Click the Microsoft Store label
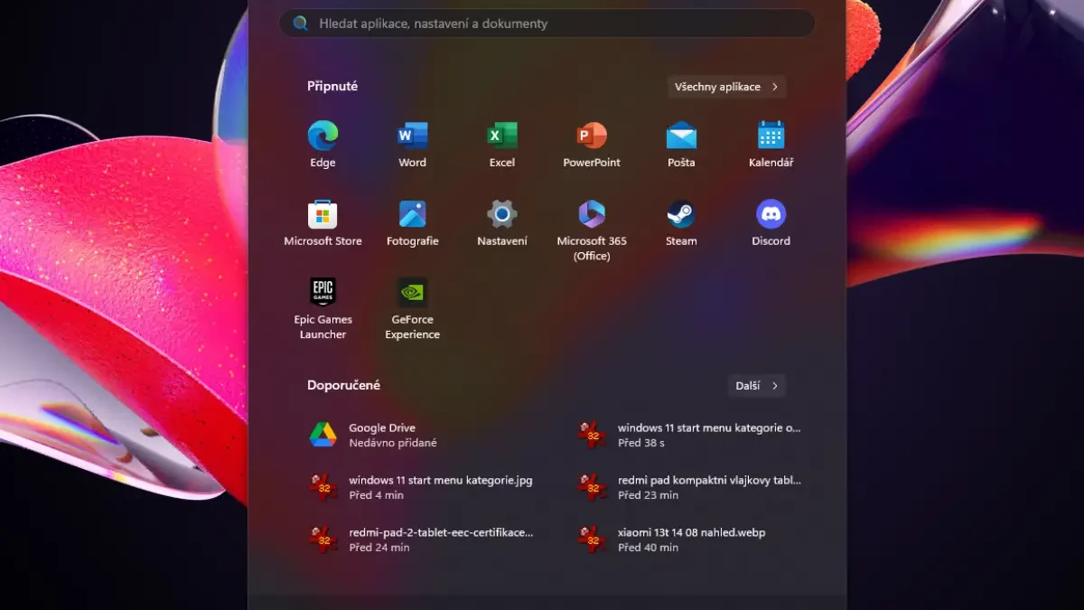This screenshot has width=1084, height=610. click(322, 241)
